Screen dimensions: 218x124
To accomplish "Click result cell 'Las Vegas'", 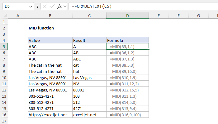I will coord(89,77).
